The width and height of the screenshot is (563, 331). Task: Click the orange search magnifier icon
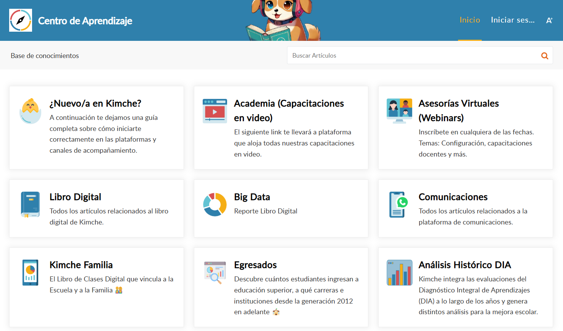point(545,56)
